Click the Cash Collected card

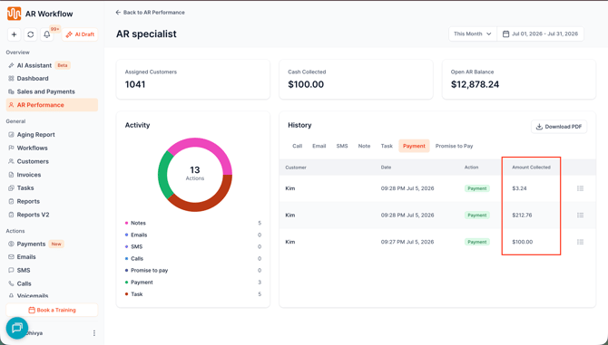[x=356, y=80]
